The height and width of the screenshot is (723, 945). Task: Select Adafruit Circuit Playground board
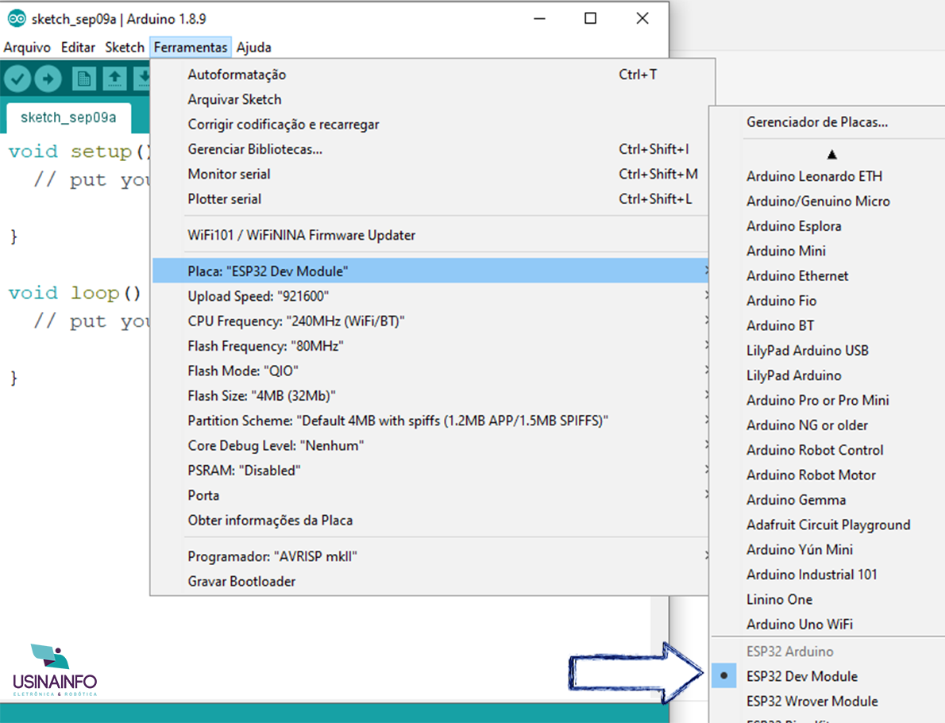pos(828,525)
